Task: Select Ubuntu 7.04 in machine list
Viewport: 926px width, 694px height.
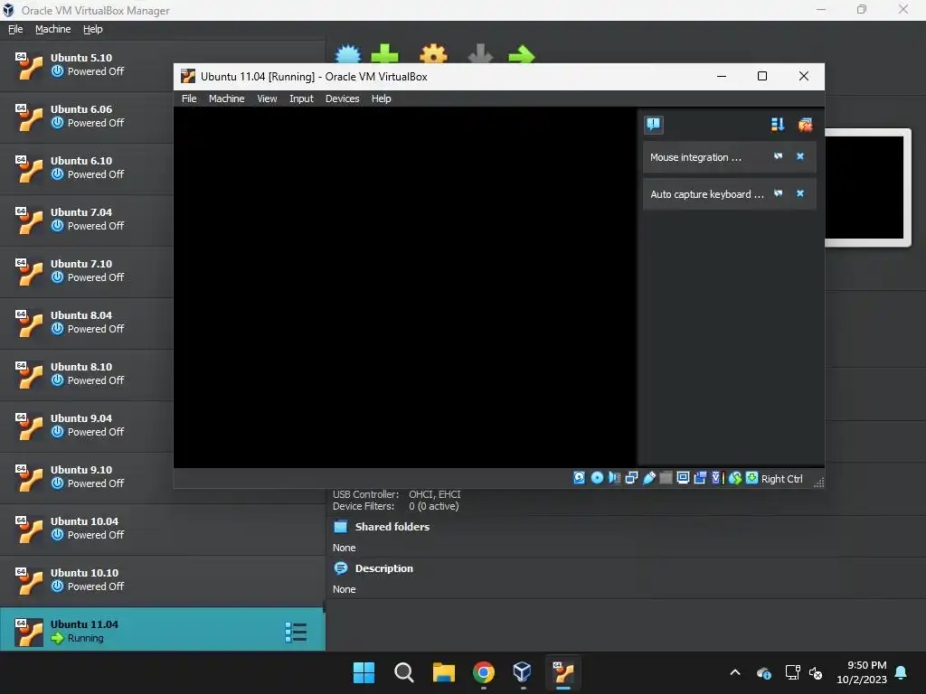Action: (x=86, y=220)
